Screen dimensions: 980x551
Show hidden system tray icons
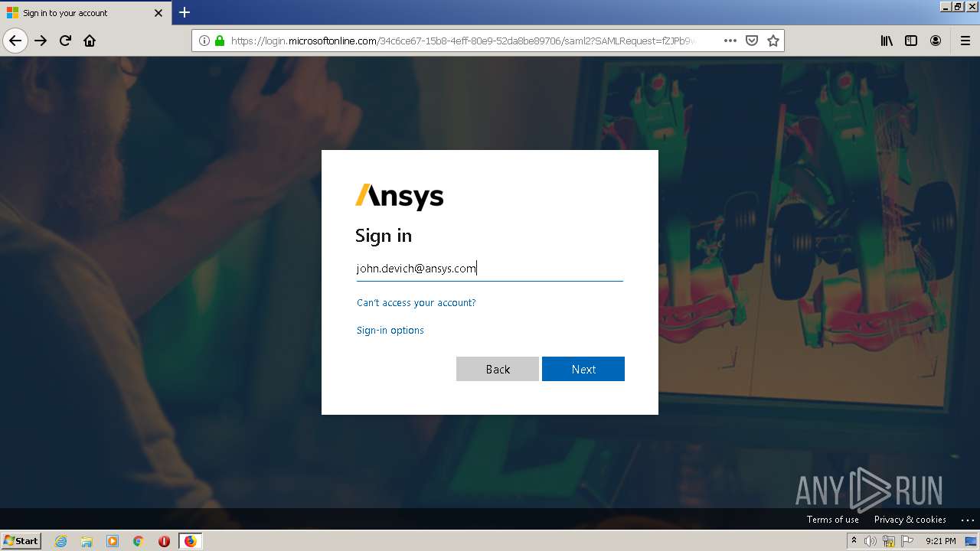854,541
